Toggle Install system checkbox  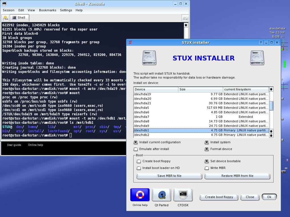coord(206,142)
